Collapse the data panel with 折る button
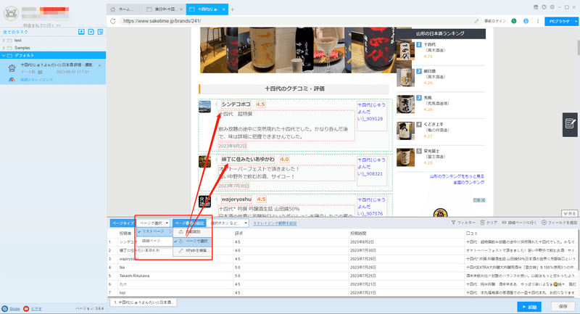The height and width of the screenshot is (314, 580). pyautogui.click(x=570, y=213)
